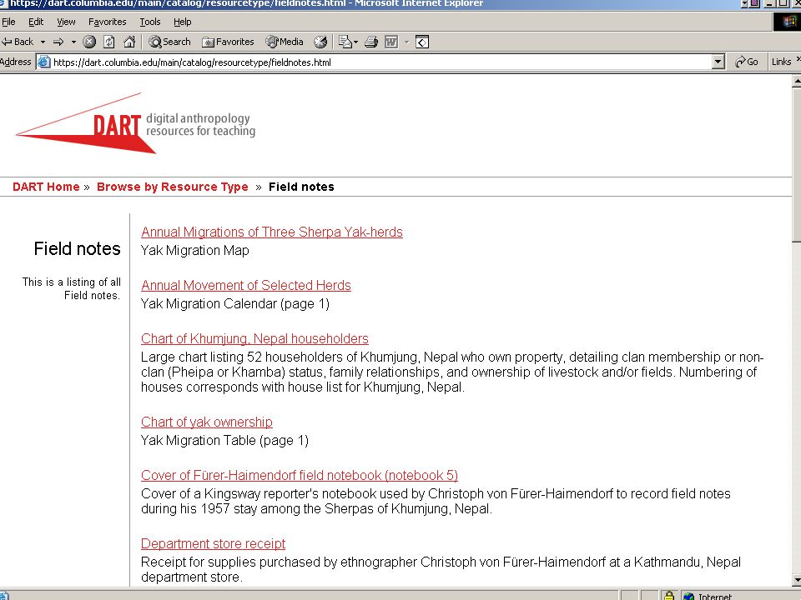Click the Mail toolbar icon

345,42
